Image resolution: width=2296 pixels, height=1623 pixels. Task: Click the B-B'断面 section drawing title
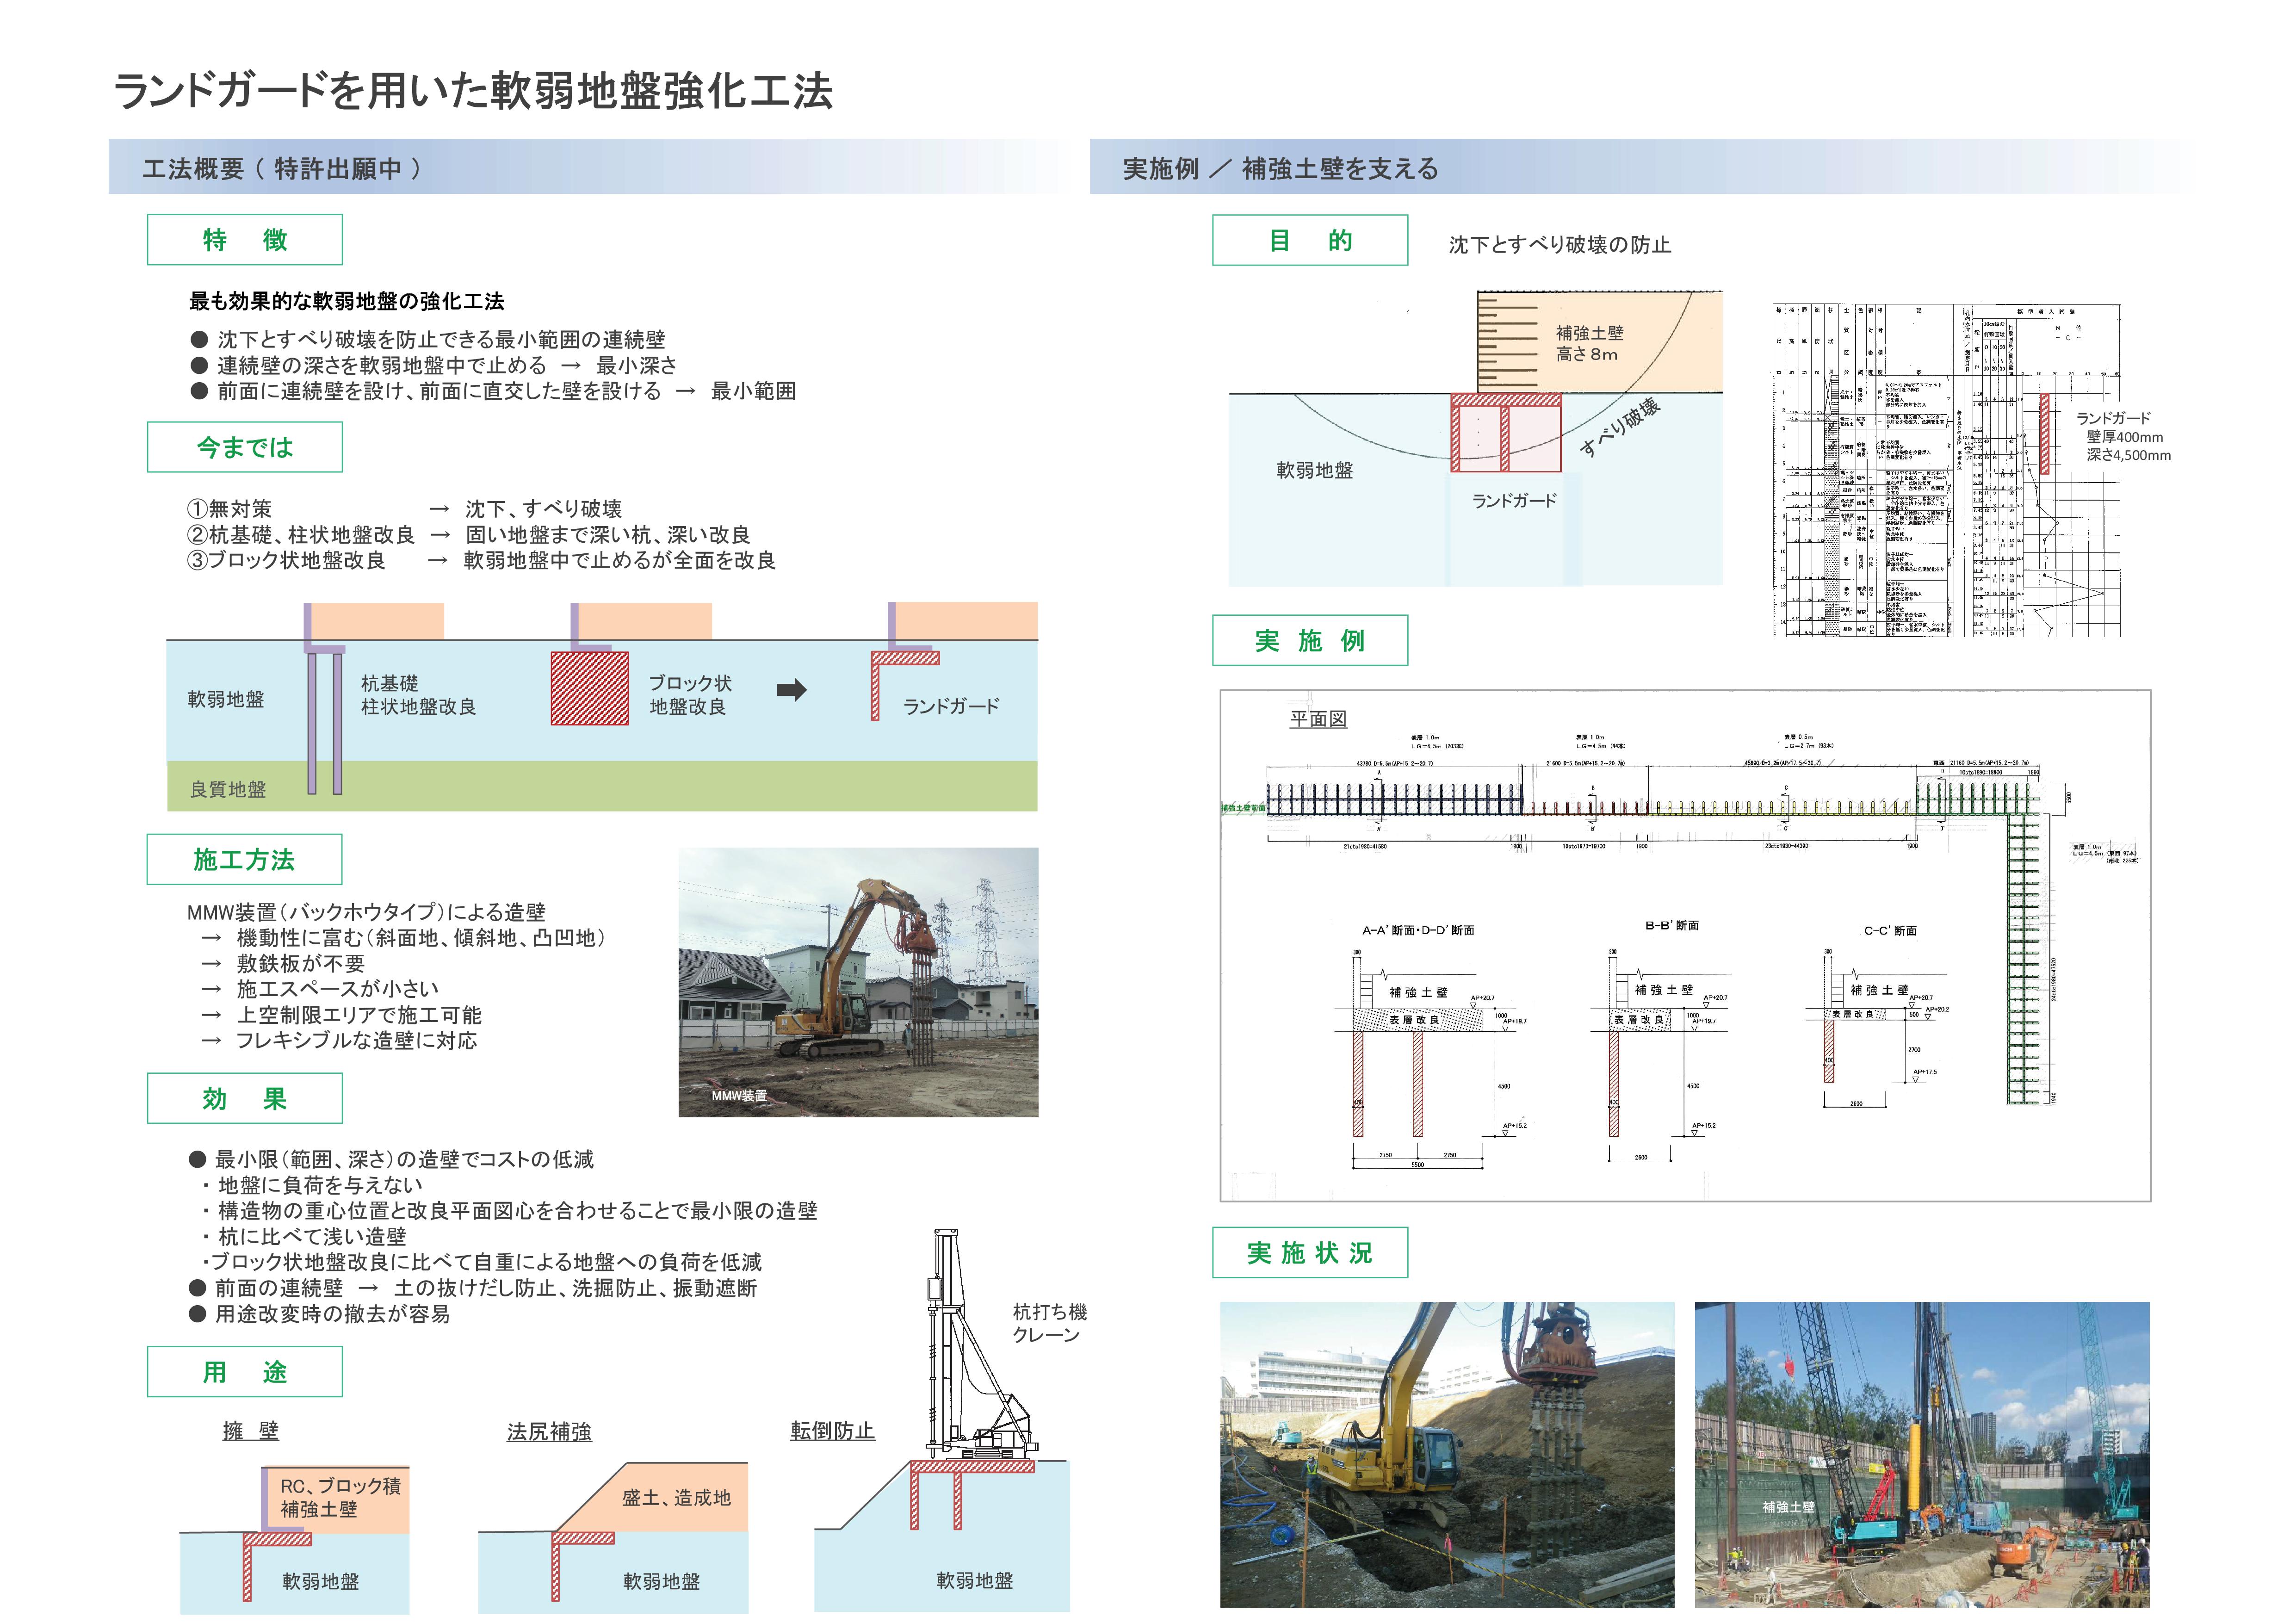(x=1672, y=926)
